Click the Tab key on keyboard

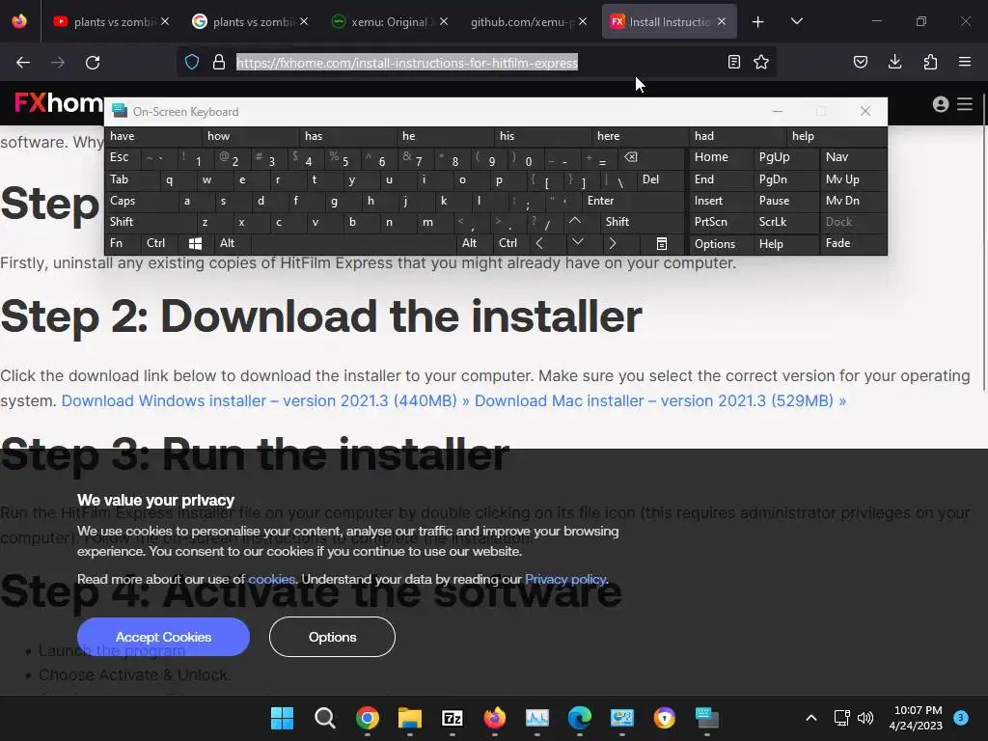click(x=131, y=179)
